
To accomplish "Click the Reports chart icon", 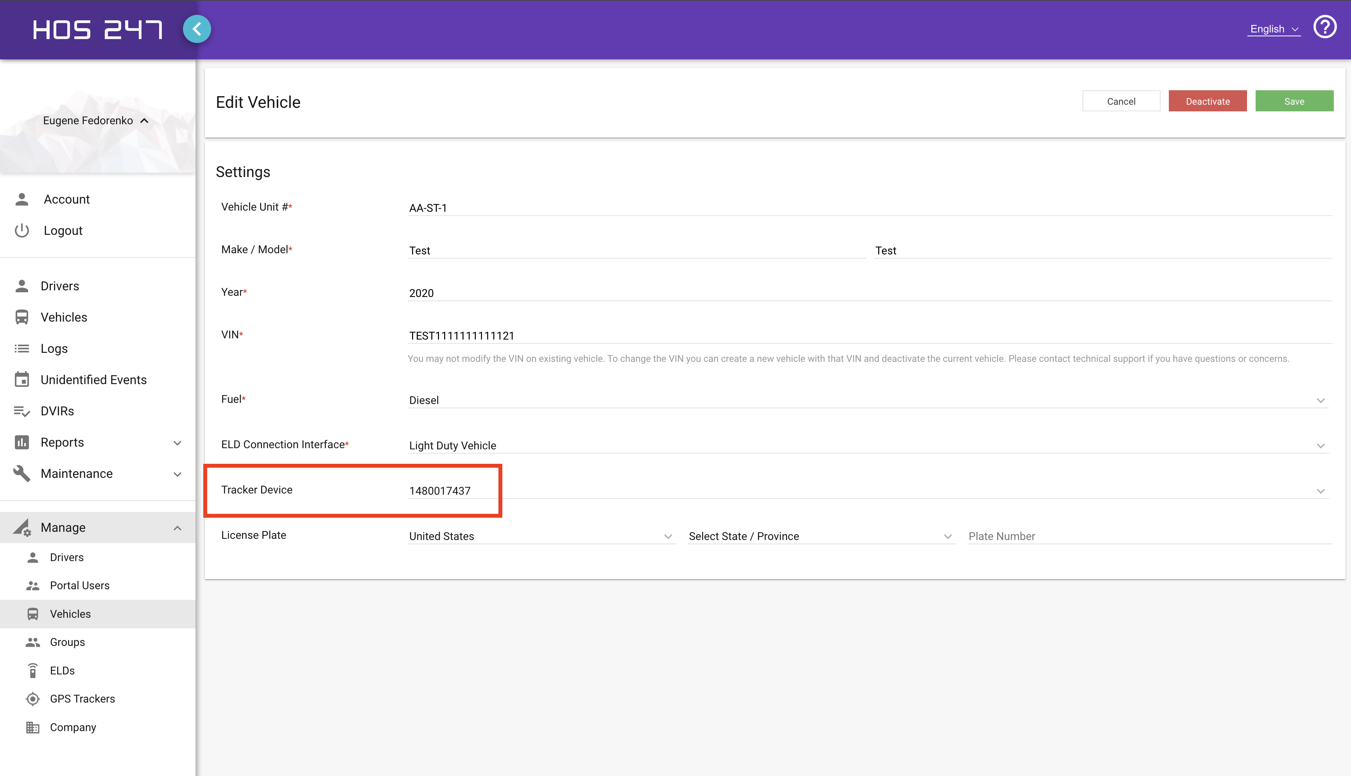I will (x=22, y=442).
